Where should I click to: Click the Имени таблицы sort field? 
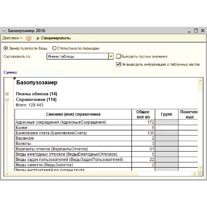[78, 56]
